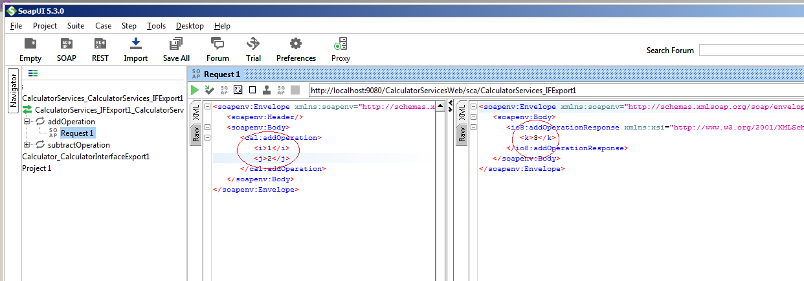The image size is (804, 281).
Task: Click the Search Forum input box
Action: (x=751, y=50)
